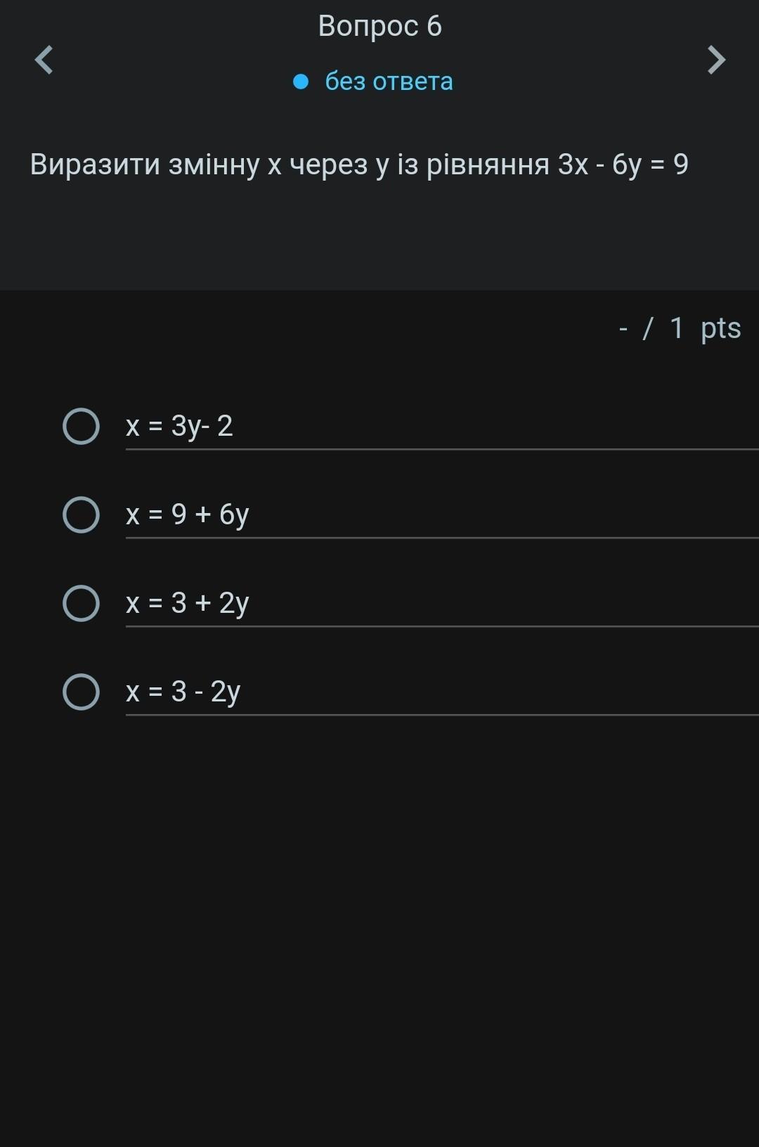Image resolution: width=759 pixels, height=1147 pixels.
Task: Select radio button for x = 9 + 6y
Action: point(81,514)
